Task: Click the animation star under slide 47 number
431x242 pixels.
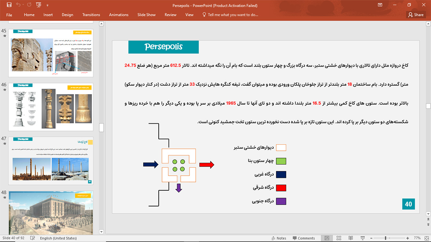Action: (4, 144)
